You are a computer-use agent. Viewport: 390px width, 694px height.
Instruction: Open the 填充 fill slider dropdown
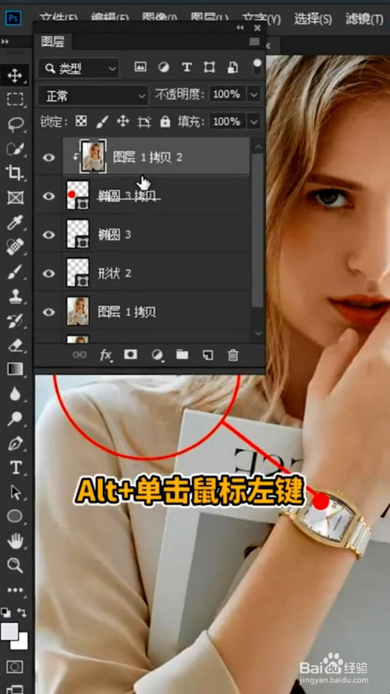[253, 121]
